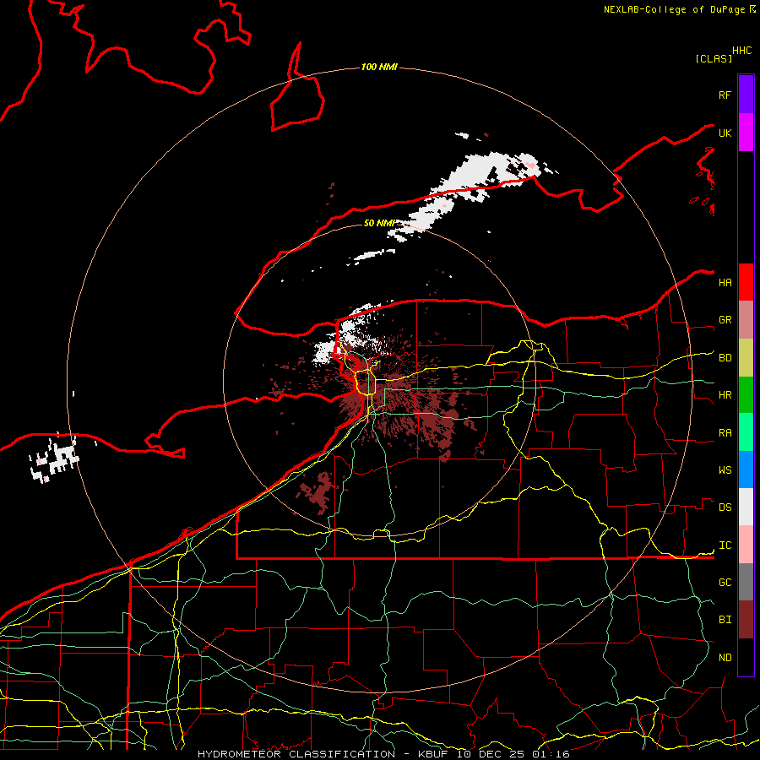Viewport: 760px width, 760px height.
Task: Click the HR legend label
Action: point(725,395)
